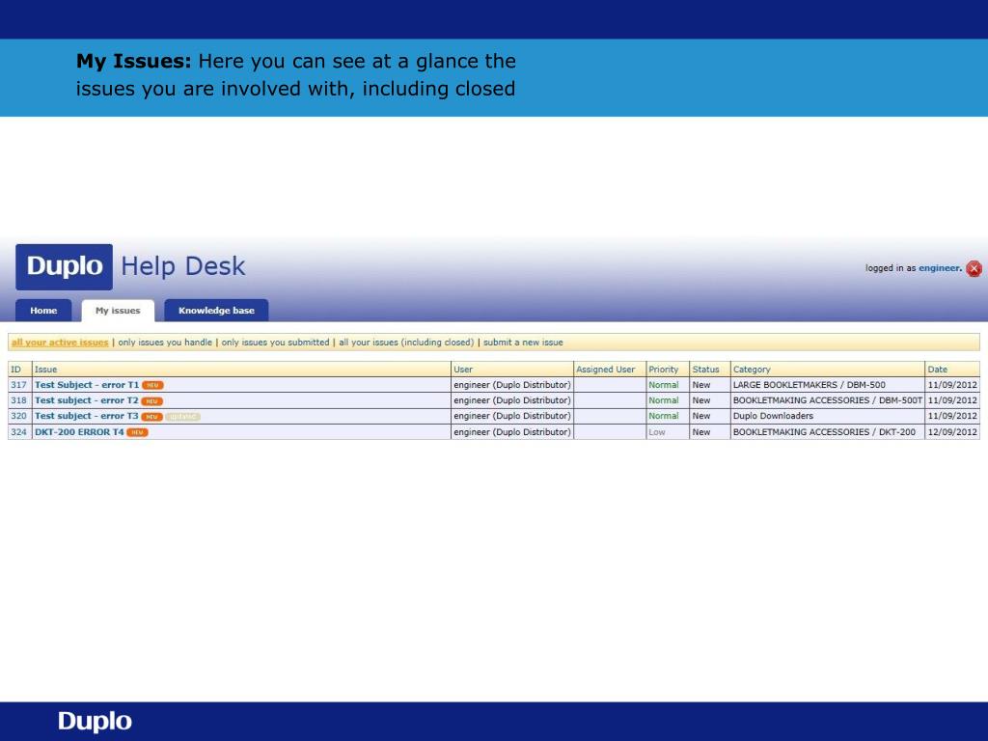Click category Duplo Downloaders
Screen dimensions: 988x741
point(773,416)
